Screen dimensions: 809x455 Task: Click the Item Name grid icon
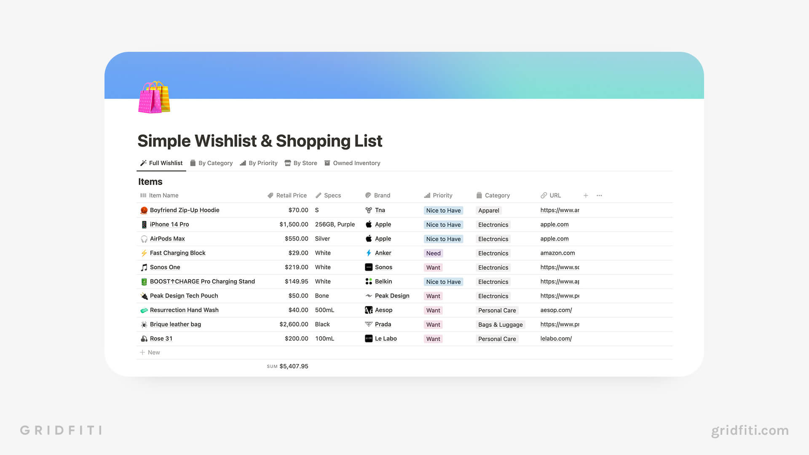(143, 195)
